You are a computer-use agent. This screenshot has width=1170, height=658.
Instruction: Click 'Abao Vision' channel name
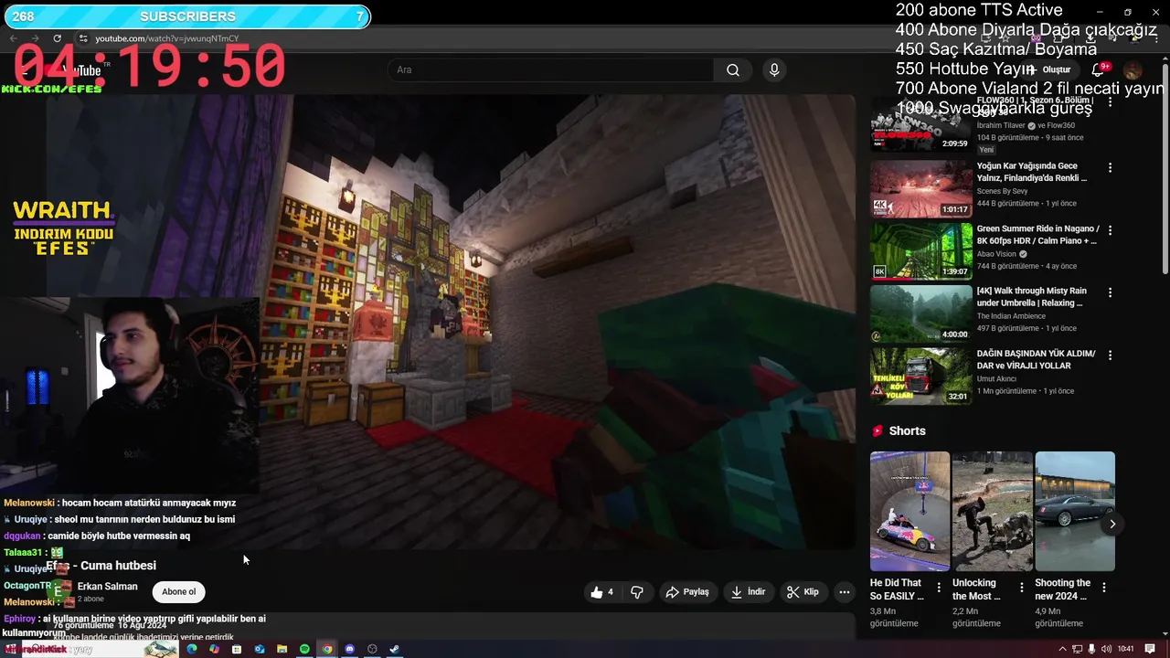pyautogui.click(x=997, y=254)
